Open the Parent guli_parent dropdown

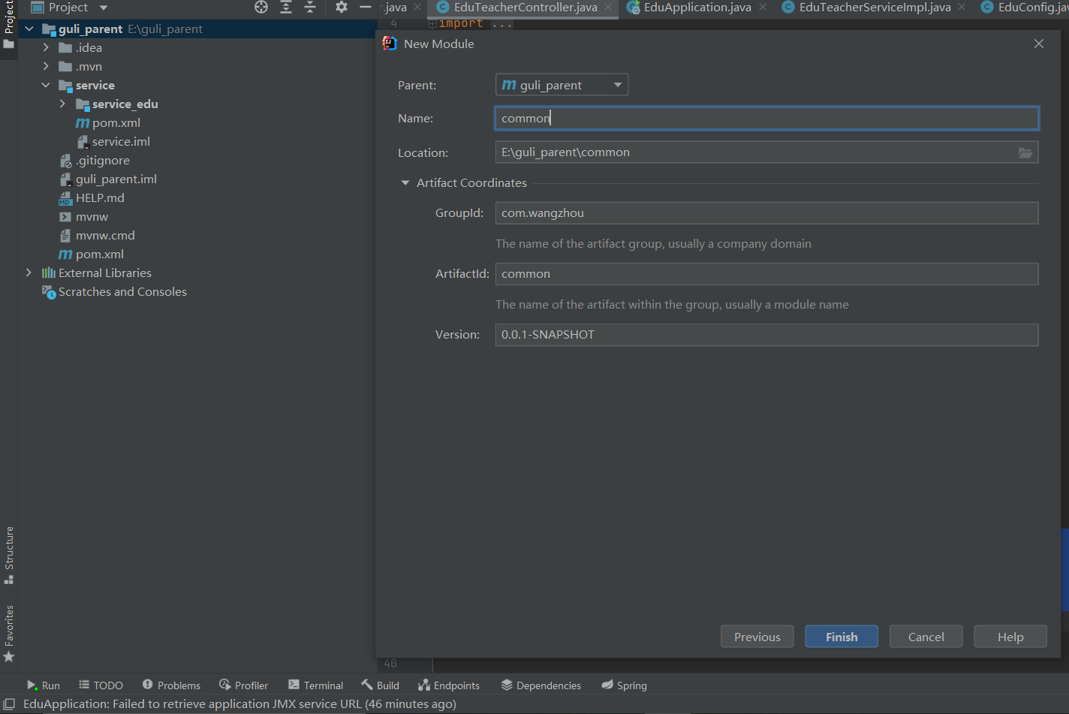(x=562, y=85)
